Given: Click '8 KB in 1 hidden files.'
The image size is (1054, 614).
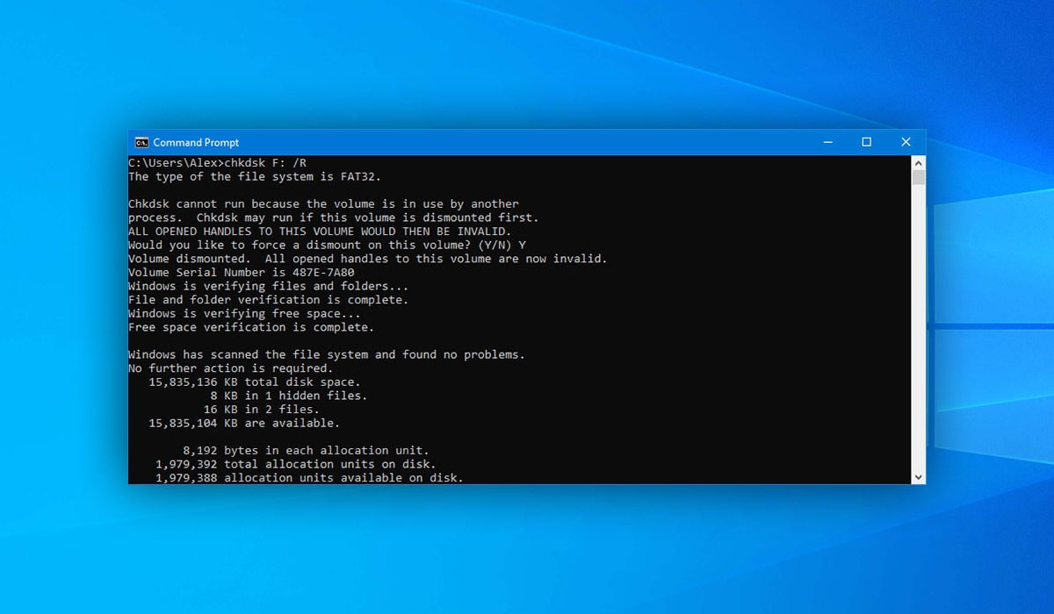Looking at the screenshot, I should click(289, 396).
